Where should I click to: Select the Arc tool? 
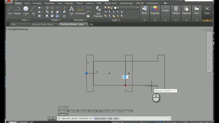34,11
